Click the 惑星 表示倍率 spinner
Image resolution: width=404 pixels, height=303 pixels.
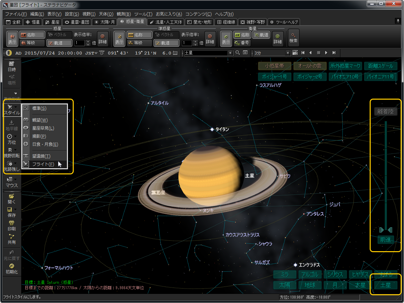[x=88, y=43]
